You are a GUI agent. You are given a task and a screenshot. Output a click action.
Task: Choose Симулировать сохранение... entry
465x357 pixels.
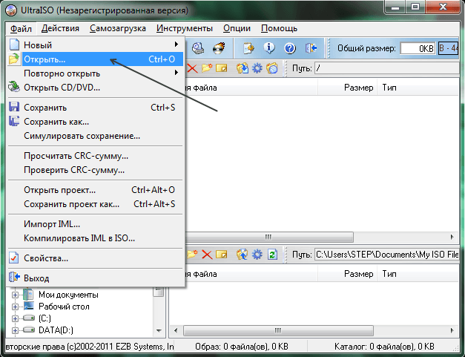95,136
